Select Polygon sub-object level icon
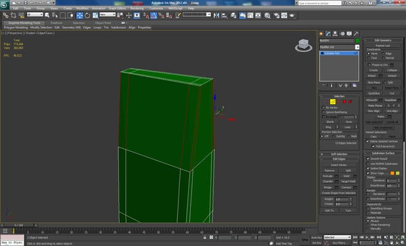This screenshot has width=406, height=246. click(344, 102)
